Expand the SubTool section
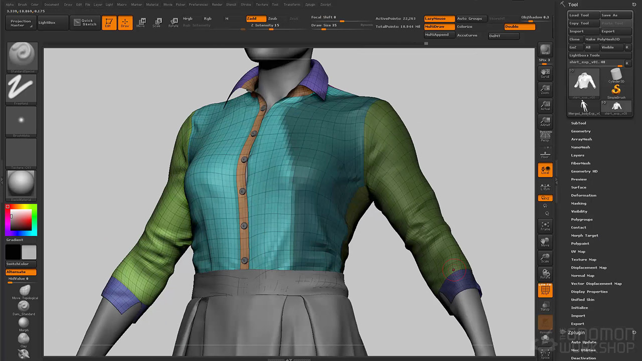Image resolution: width=642 pixels, height=361 pixels. click(578, 123)
